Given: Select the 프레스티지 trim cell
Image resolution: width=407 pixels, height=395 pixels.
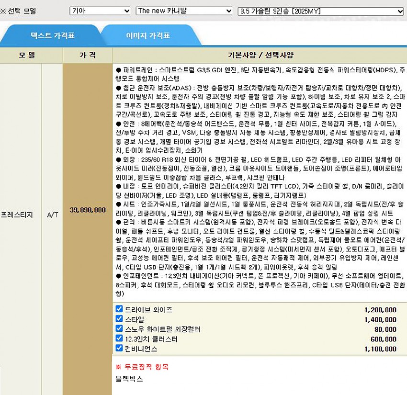Looking at the screenshot, I should click(17, 215).
